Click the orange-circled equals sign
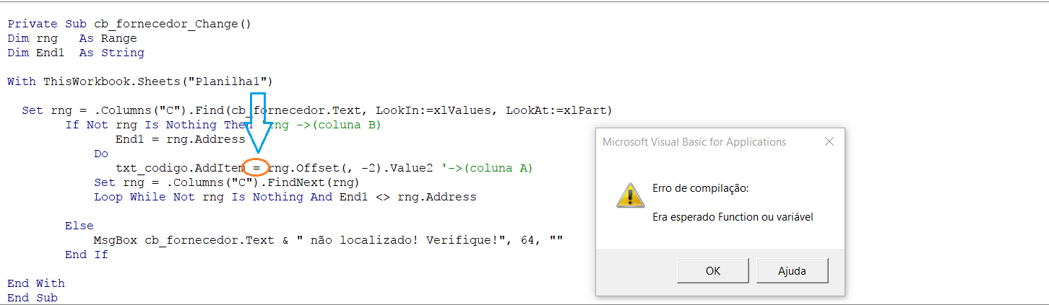The image size is (1049, 305). click(x=256, y=168)
